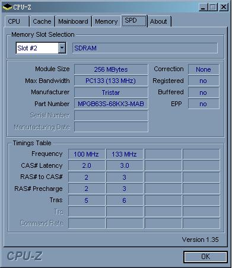Switch to the CPU tab
232x268 pixels.
click(17, 21)
